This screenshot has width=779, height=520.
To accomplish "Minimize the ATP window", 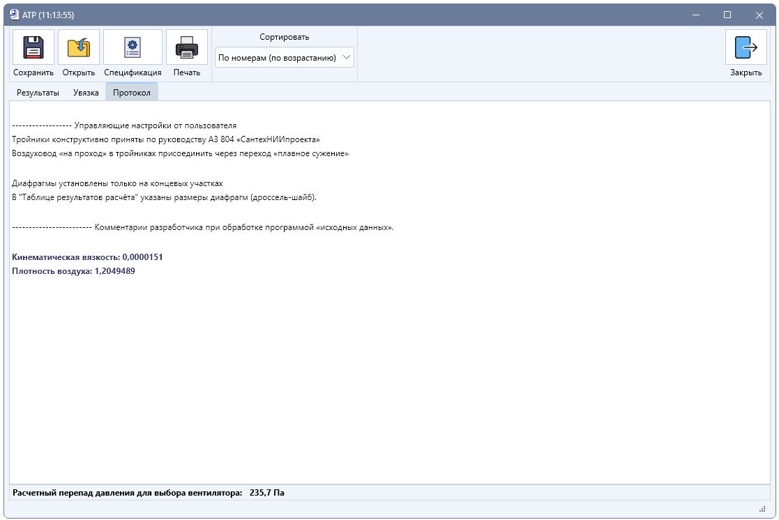I will [696, 15].
